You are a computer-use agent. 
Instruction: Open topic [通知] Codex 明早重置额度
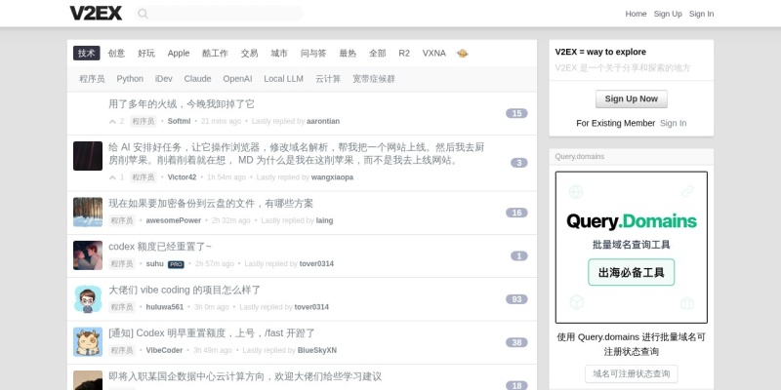212,333
